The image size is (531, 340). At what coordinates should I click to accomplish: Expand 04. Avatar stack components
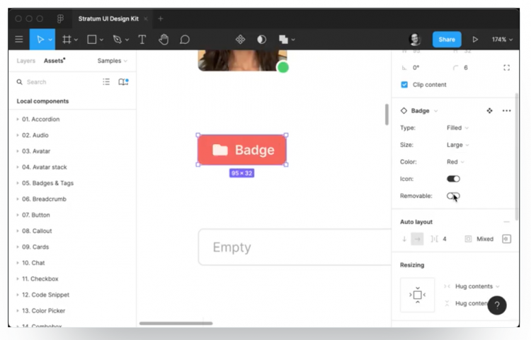41,167
